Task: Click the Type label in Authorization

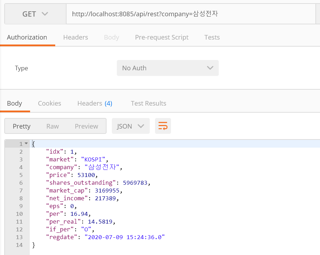Action: [22, 68]
